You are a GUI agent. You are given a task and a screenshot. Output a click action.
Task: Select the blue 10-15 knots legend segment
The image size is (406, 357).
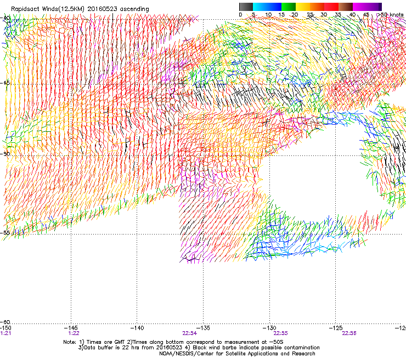coord(274,7)
